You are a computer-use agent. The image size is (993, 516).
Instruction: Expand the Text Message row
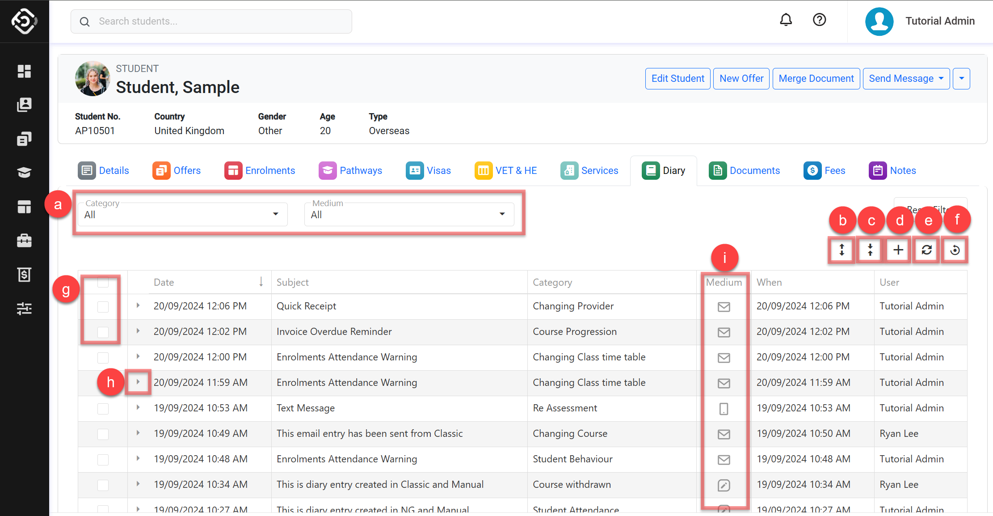point(138,407)
